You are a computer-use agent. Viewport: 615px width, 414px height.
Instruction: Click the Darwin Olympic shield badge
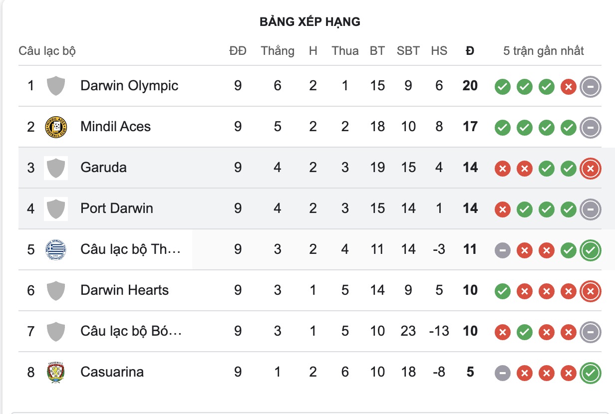[x=56, y=85]
